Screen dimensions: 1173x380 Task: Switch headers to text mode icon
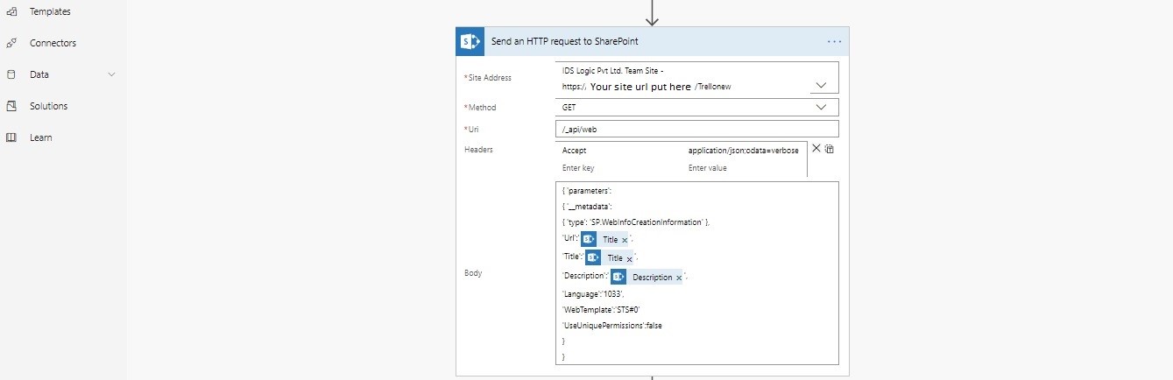pos(830,150)
